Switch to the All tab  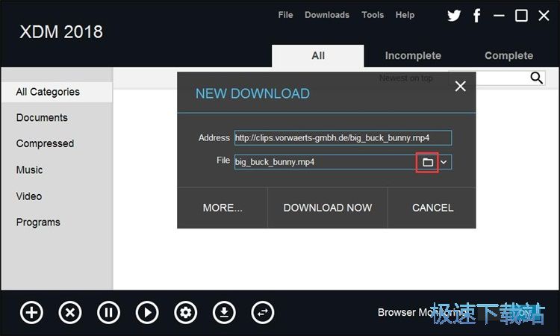[318, 56]
